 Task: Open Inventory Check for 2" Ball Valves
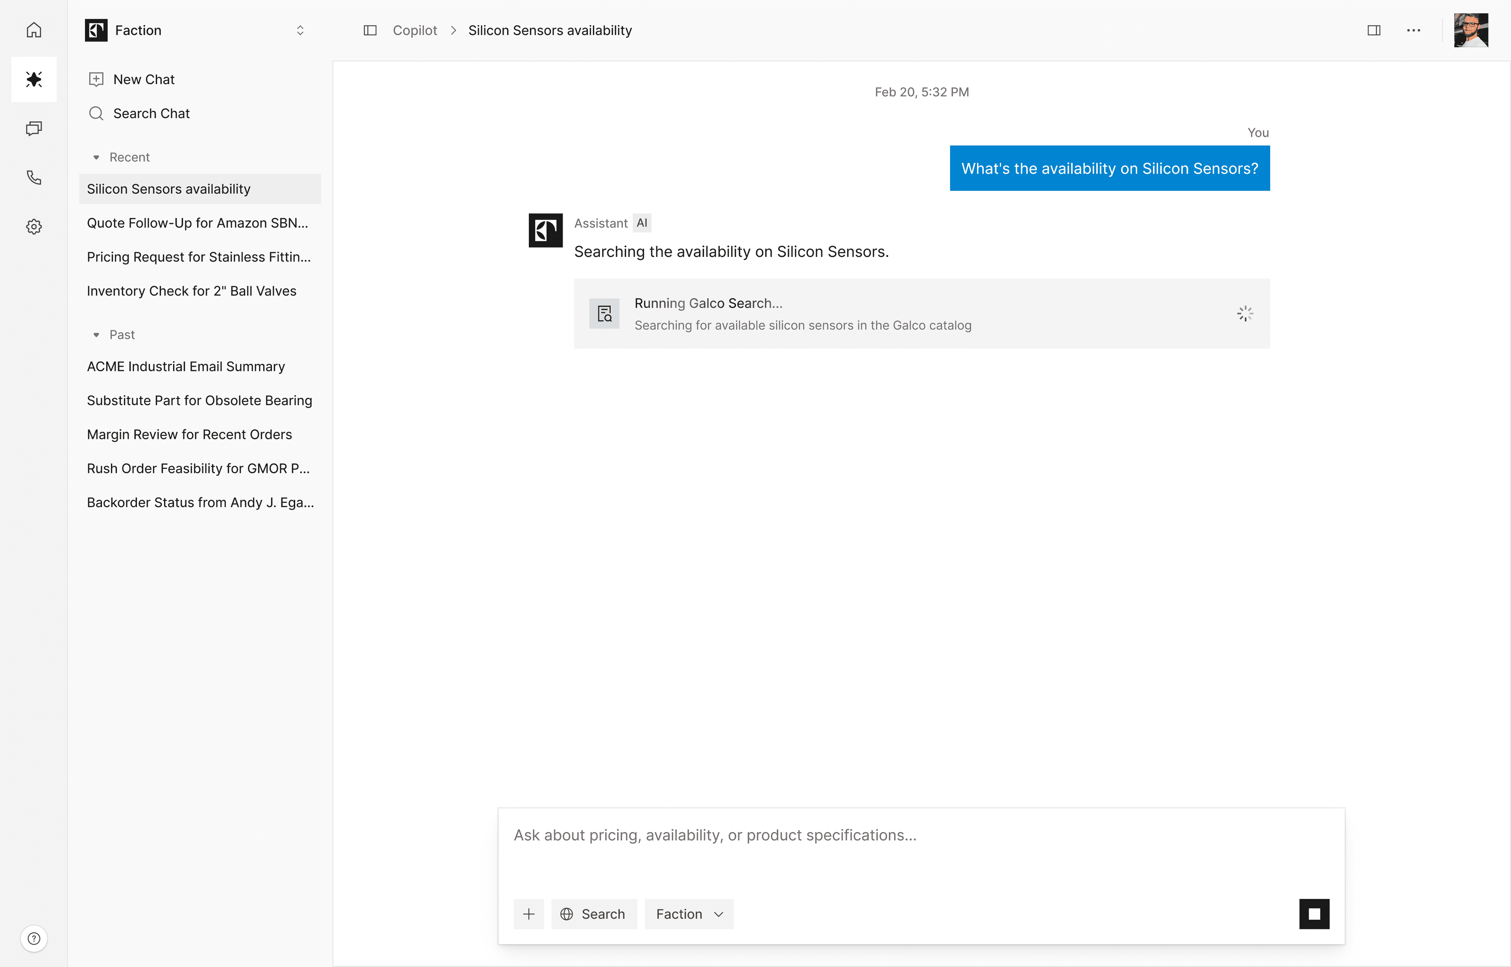pyautogui.click(x=200, y=291)
